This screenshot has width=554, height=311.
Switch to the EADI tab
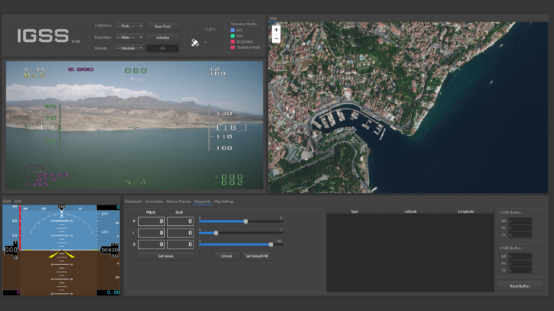point(7,202)
